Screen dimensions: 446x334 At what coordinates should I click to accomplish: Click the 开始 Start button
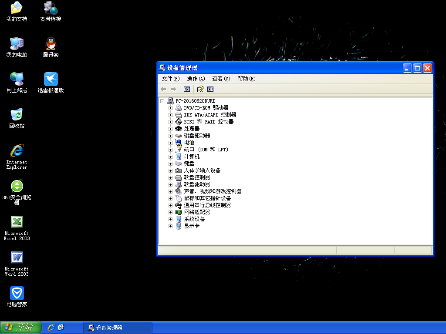pos(20,327)
